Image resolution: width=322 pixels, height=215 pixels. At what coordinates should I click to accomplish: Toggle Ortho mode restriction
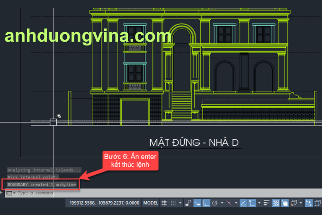pos(206,203)
